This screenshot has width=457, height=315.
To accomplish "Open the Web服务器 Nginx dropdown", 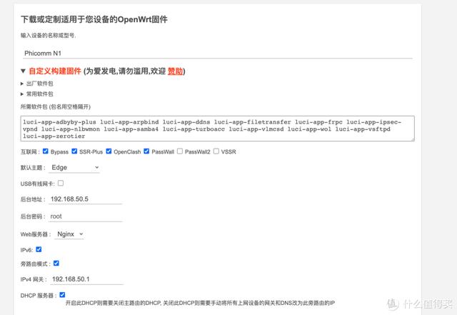I will 69,234.
